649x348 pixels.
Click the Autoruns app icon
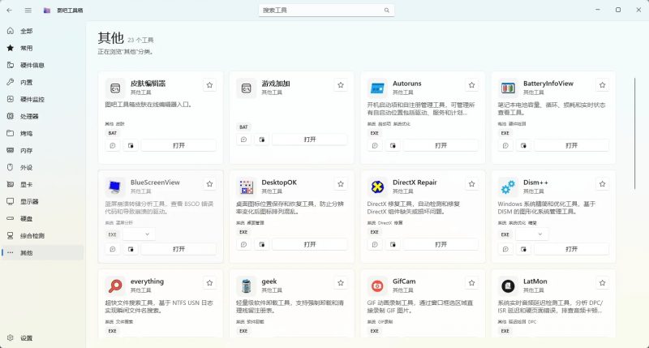(377, 88)
